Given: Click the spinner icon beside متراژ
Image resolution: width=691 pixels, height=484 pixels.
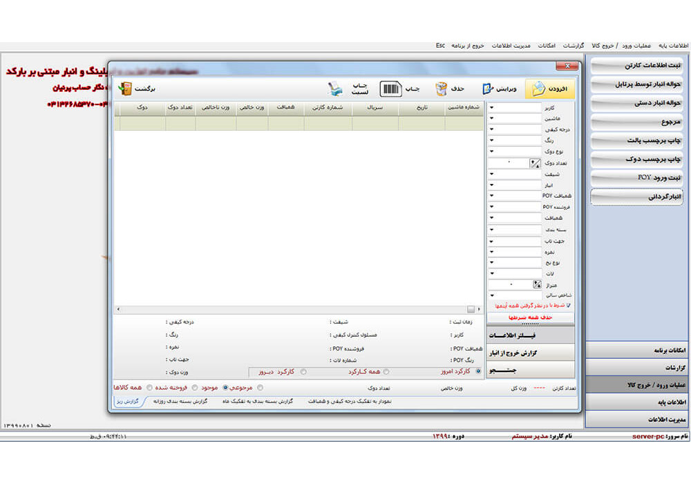Looking at the screenshot, I should (537, 285).
